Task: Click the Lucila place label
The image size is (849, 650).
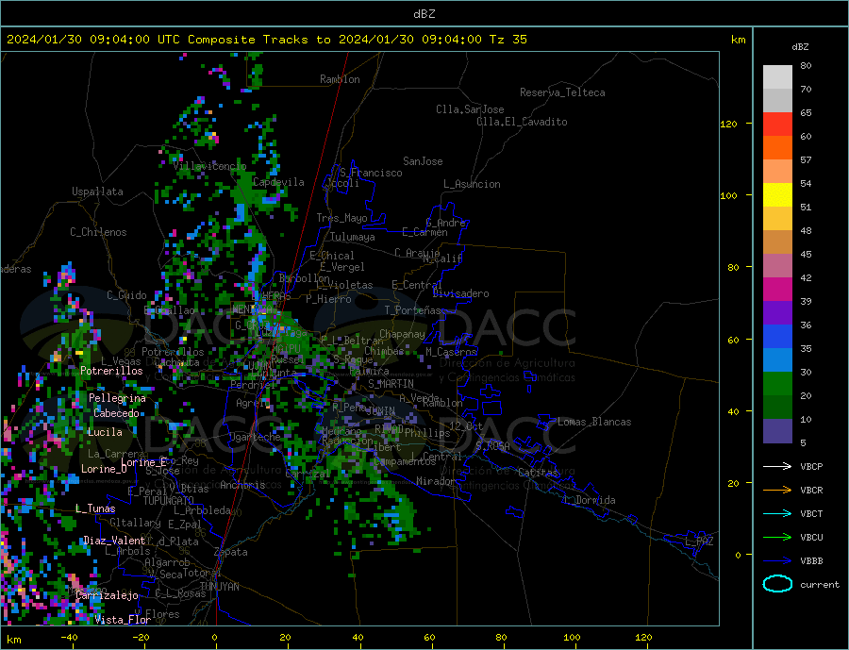Action: [105, 432]
